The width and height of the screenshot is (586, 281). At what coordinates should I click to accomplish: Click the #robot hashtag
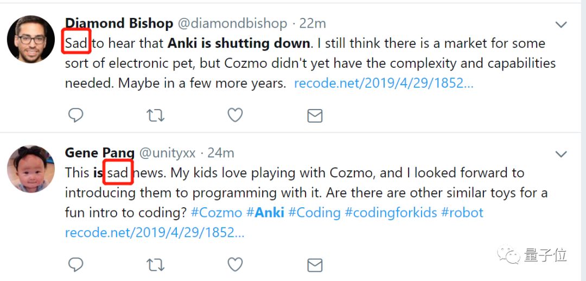click(x=462, y=212)
